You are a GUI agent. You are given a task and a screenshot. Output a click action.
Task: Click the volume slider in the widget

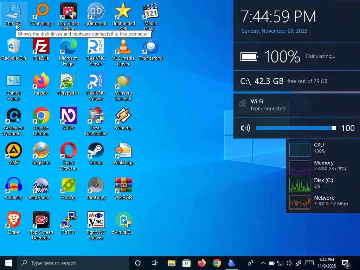click(296, 128)
